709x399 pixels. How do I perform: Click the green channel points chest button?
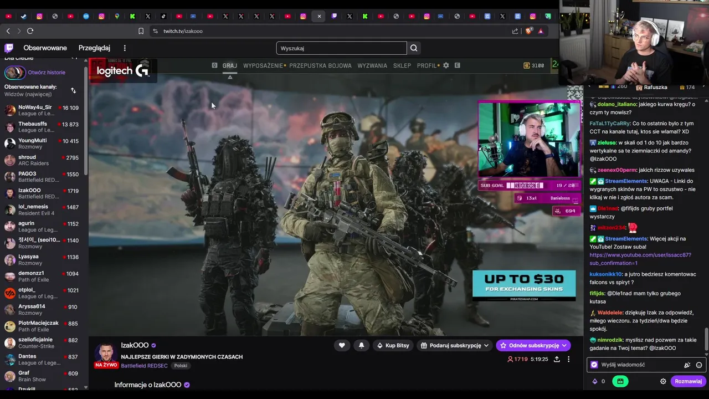pyautogui.click(x=620, y=381)
